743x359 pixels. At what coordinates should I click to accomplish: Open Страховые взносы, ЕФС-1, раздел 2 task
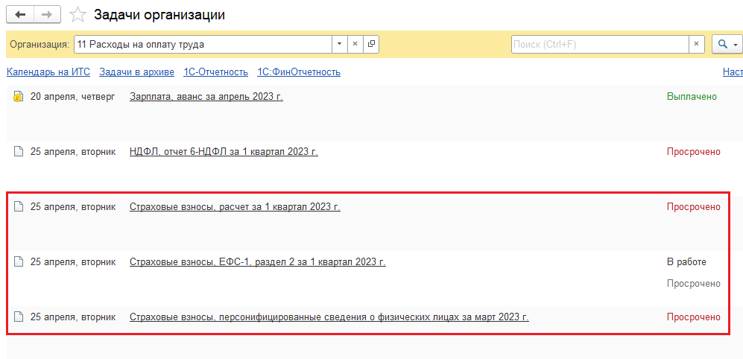[258, 262]
